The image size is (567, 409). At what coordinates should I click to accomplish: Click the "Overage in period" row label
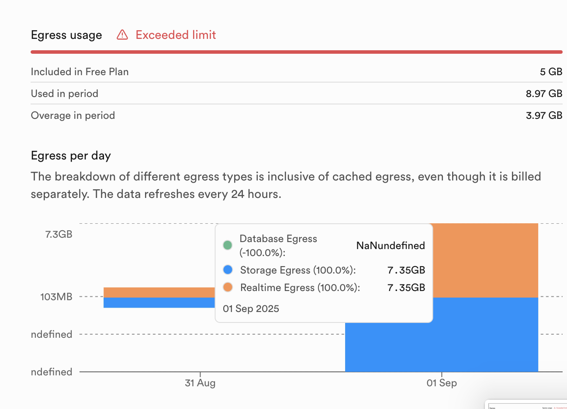73,115
